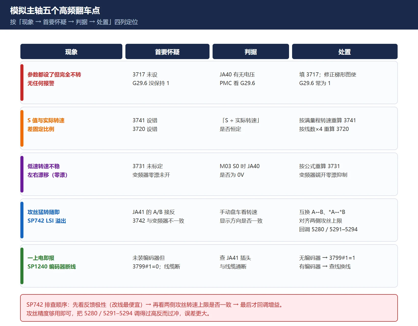The width and height of the screenshot is (418, 326).
Task: Click the cell JA40 有无电压
Action: click(x=237, y=75)
